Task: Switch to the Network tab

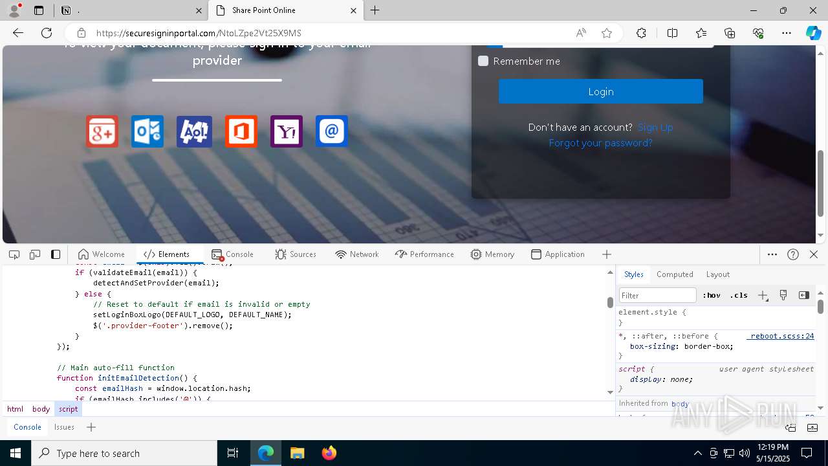Action: point(357,254)
